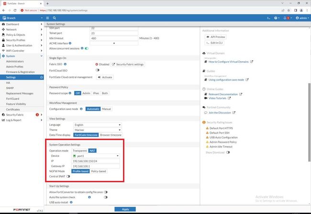Open the Branch VDOM dropdown
Image resolution: width=311 pixels, height=214 pixels.
[22, 18]
